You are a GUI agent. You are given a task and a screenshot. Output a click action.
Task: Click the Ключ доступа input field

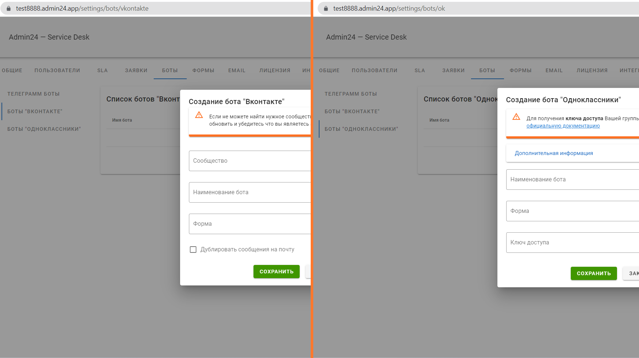[x=573, y=243]
